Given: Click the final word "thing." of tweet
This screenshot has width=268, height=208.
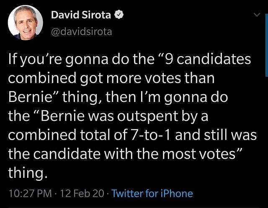Looking at the screenshot, I should (28, 173).
